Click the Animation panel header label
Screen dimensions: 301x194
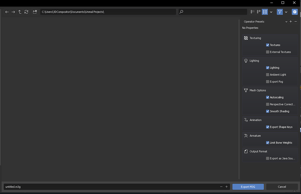tap(256, 120)
